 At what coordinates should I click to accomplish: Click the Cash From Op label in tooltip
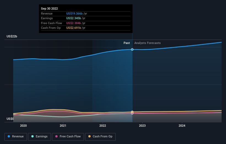pos(51,28)
